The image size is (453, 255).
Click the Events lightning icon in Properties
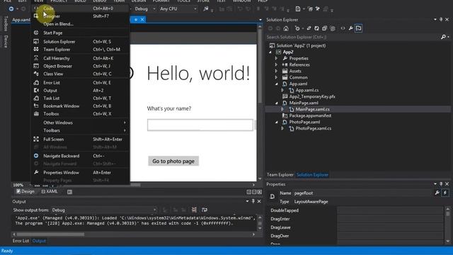(445, 193)
